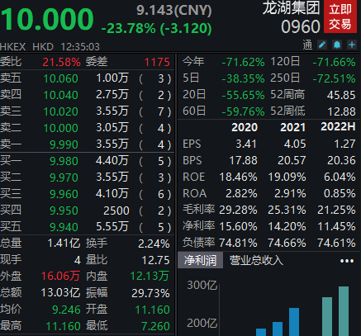Click the 净利率 2020 value 15.60%
This screenshot has width=361, height=336.
pyautogui.click(x=238, y=227)
